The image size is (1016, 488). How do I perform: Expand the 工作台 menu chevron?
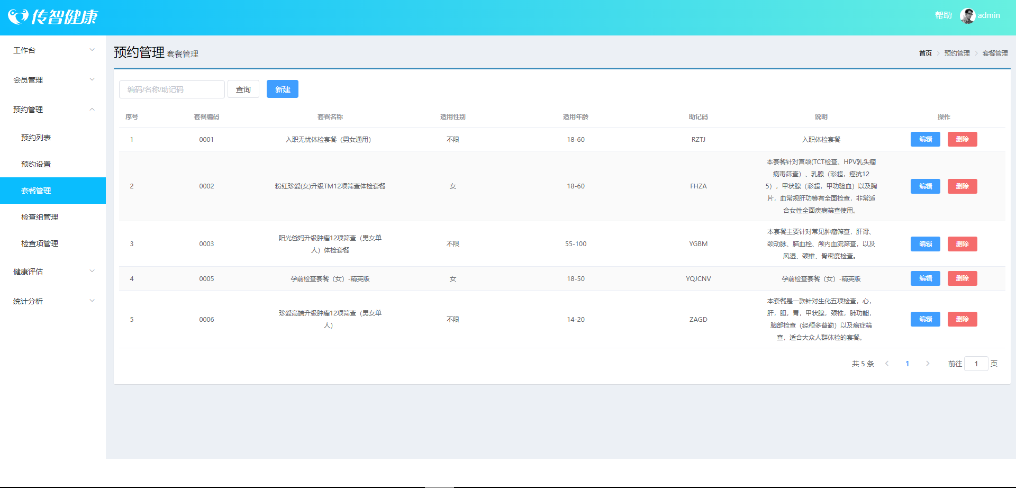pos(92,50)
